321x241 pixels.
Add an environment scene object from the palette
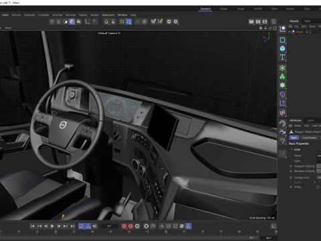282,123
